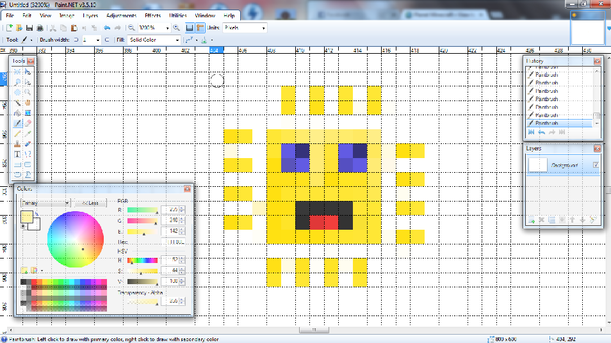611x343 pixels.
Task: Select the Ellipse shape tool
Action: 17,175
